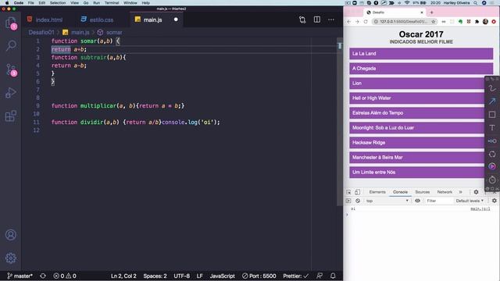Change indentation via Spaces: 2 status item
Viewport: 500px width, 281px height.
coord(155,276)
